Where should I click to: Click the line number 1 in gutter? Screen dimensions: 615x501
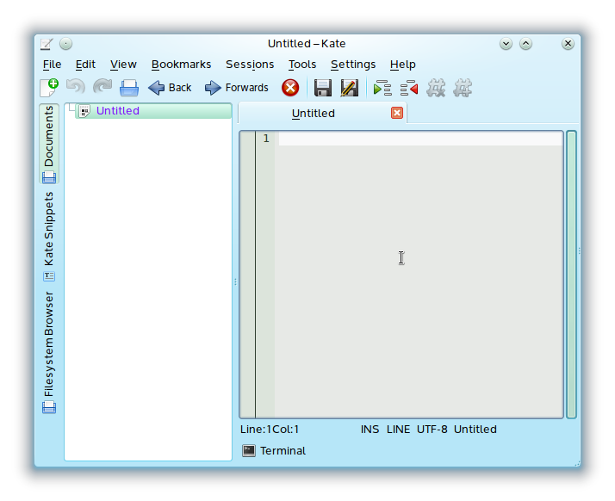click(266, 139)
